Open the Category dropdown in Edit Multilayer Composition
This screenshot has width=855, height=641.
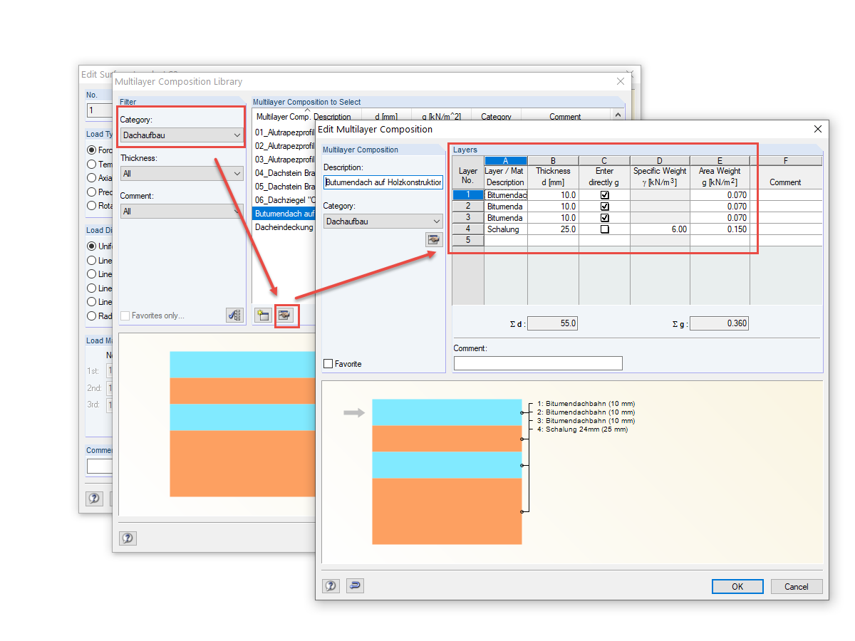[x=437, y=222]
